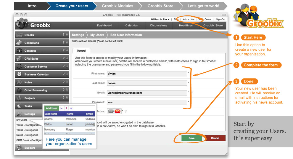Viewport: 293px width, 159px height.
Task: Click the Sign Out link
Action: [221, 19]
